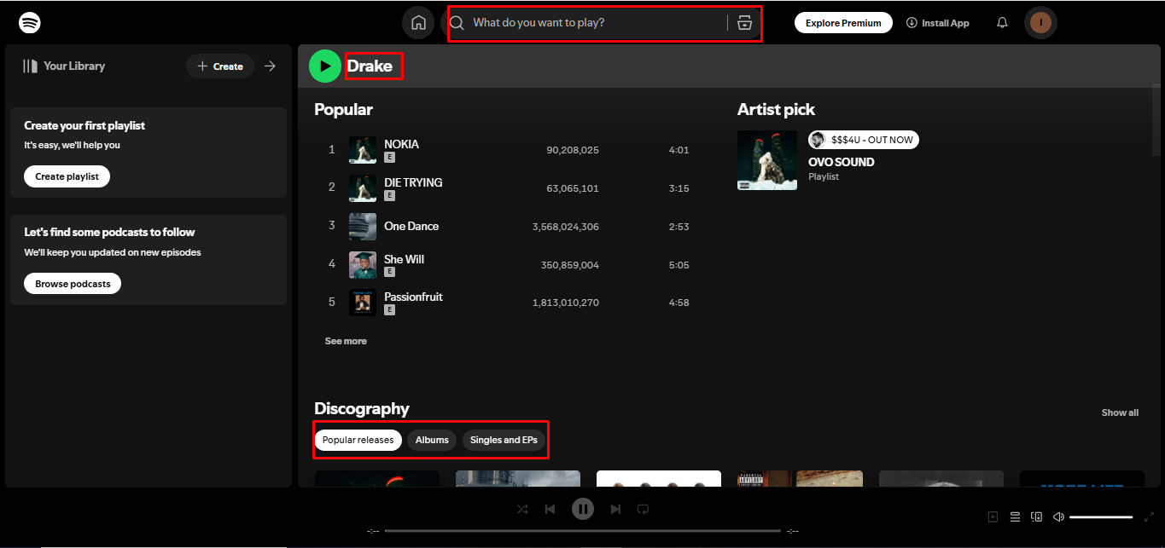This screenshot has width=1165, height=548.
Task: Open notifications via the bell icon
Action: point(1002,22)
